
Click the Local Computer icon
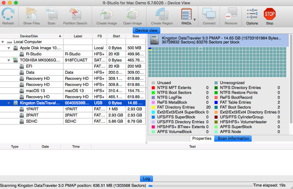coord(10,42)
